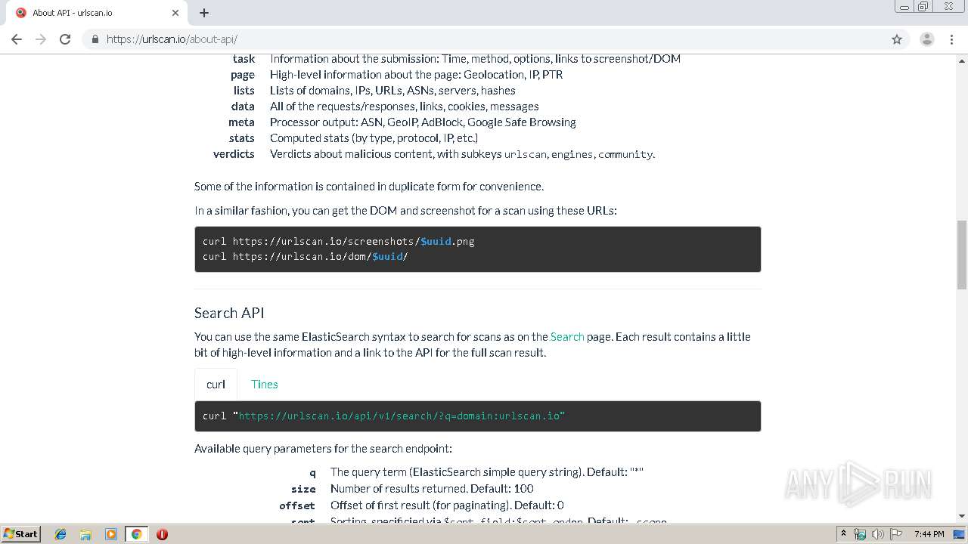Open Windows Explorer folder from taskbar
This screenshot has height=544, width=968.
pyautogui.click(x=85, y=534)
